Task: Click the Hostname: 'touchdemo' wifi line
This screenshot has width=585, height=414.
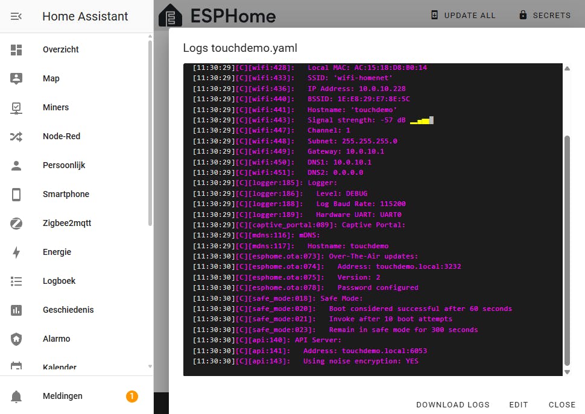Action: pos(295,110)
